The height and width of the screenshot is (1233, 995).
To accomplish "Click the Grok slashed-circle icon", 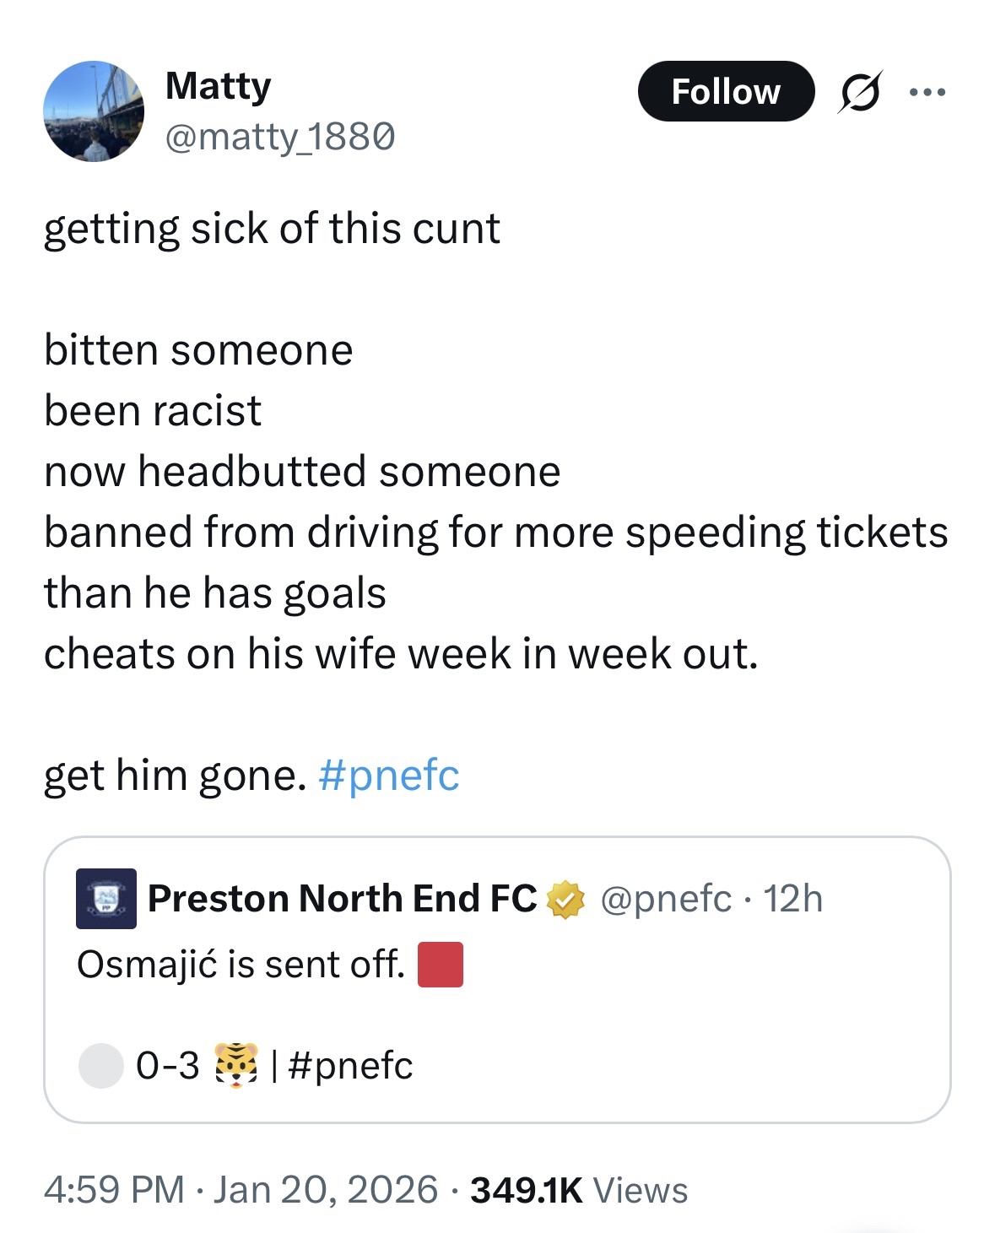I will [x=860, y=91].
